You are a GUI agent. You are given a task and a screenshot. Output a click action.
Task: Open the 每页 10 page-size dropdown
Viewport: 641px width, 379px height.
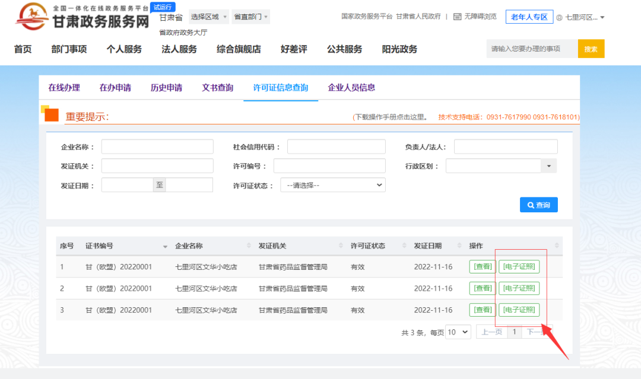click(x=458, y=332)
